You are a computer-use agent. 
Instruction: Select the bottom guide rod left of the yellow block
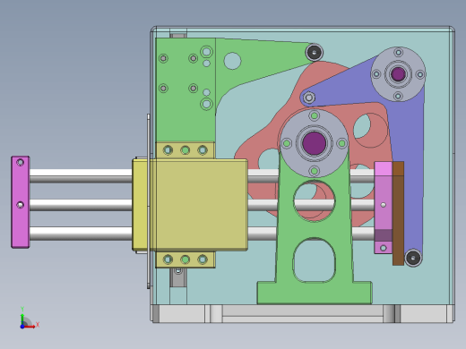81,234
